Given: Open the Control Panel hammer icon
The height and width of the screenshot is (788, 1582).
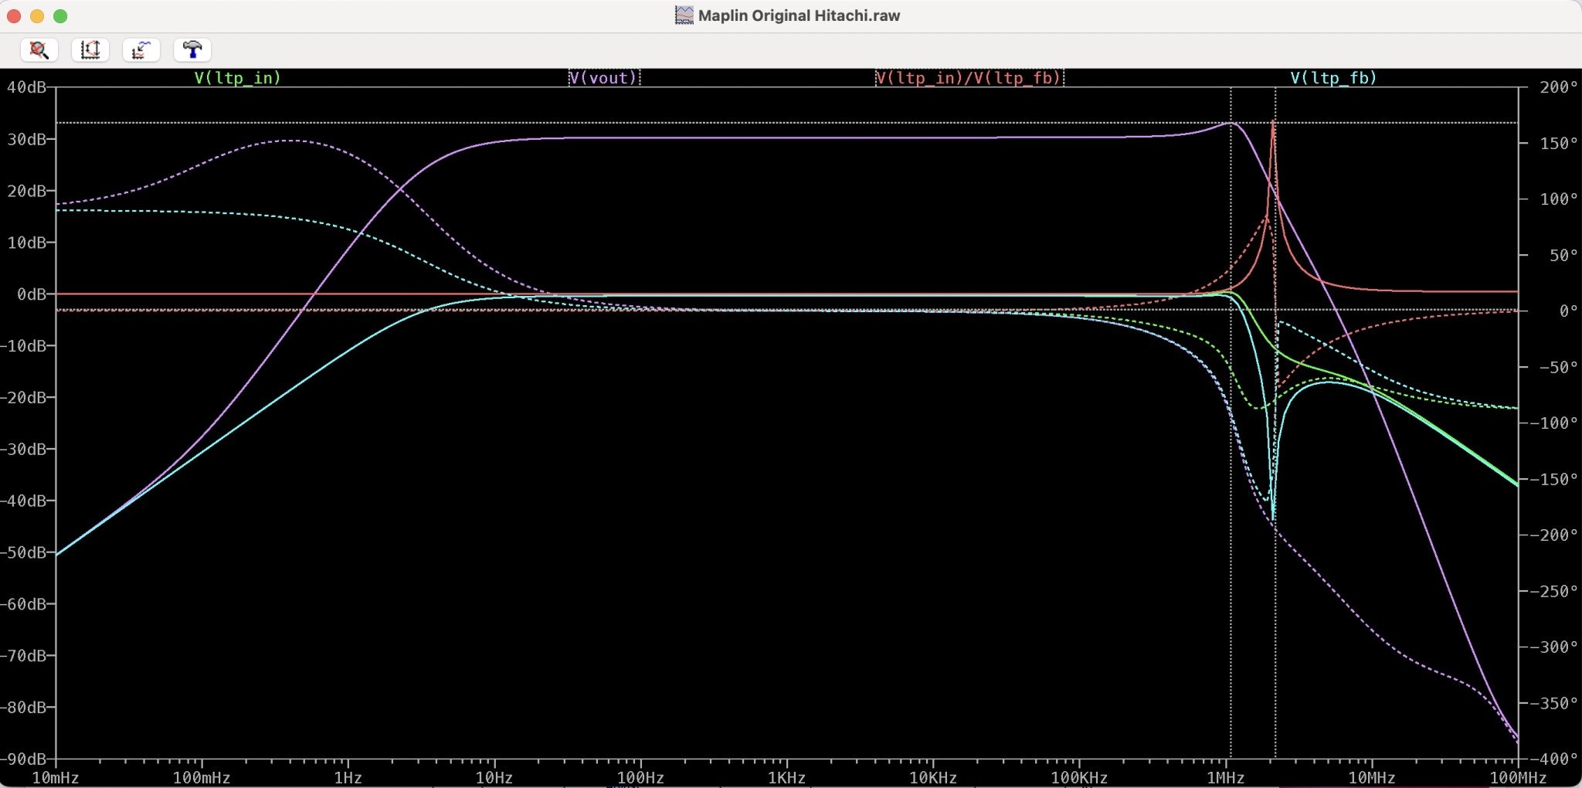Looking at the screenshot, I should (x=192, y=50).
